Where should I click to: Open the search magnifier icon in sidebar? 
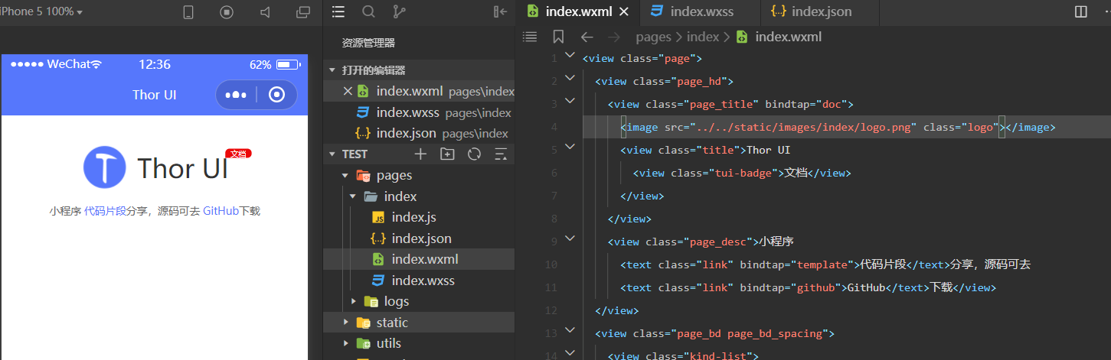pyautogui.click(x=368, y=11)
